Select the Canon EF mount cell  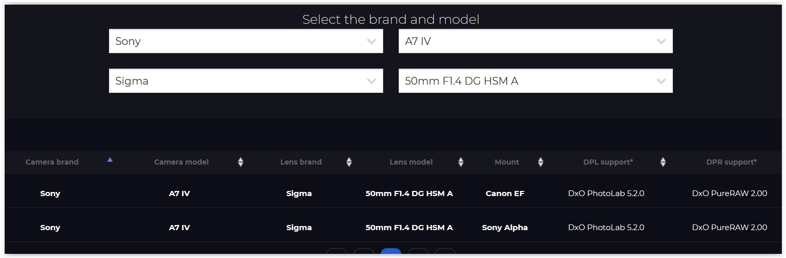(x=505, y=193)
